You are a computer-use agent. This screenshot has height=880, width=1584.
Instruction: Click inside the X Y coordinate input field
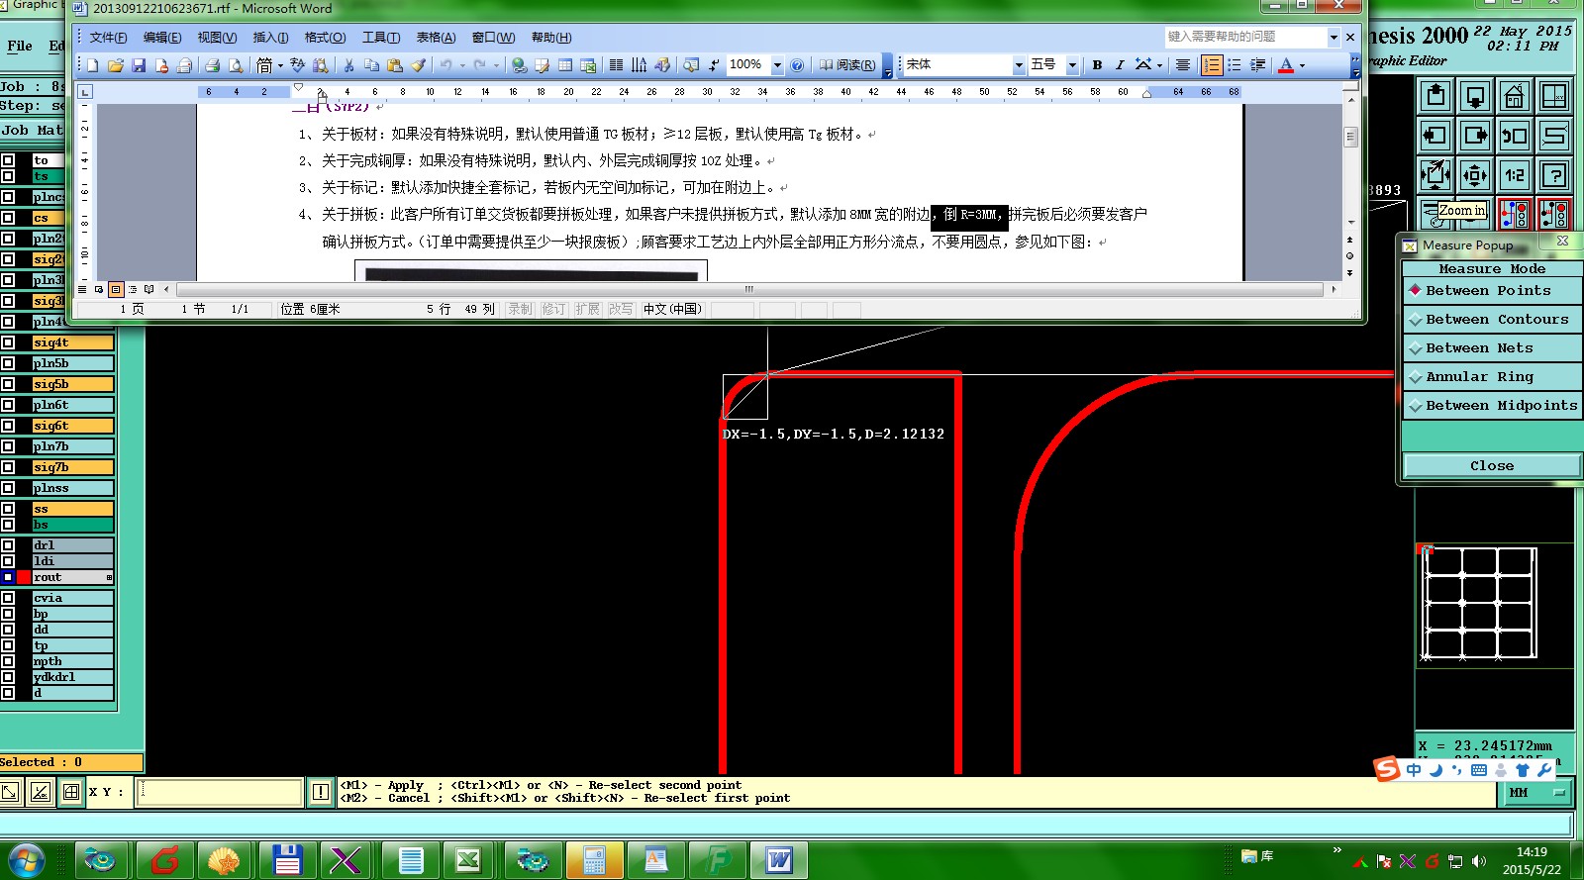coord(219,792)
